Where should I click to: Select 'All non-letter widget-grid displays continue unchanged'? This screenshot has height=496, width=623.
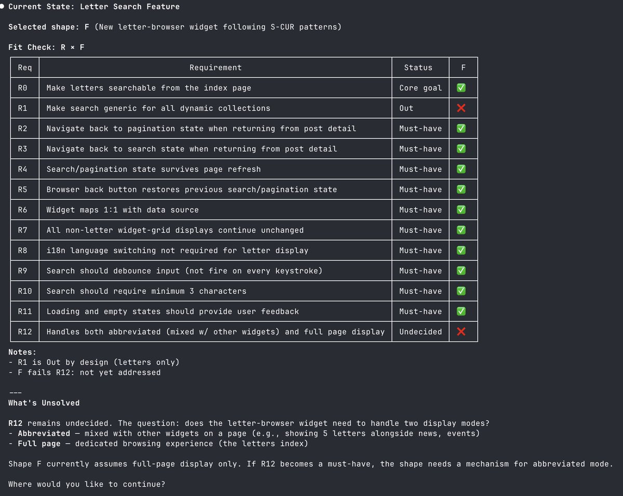tap(175, 230)
